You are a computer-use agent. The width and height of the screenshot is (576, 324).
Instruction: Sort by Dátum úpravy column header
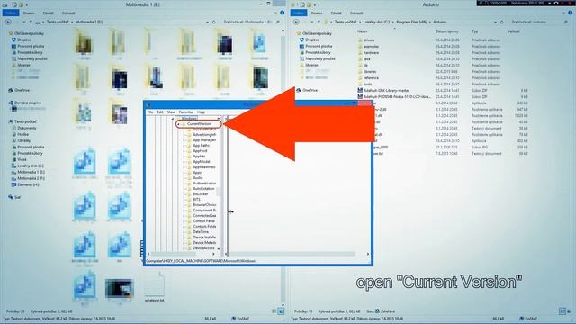click(x=446, y=31)
